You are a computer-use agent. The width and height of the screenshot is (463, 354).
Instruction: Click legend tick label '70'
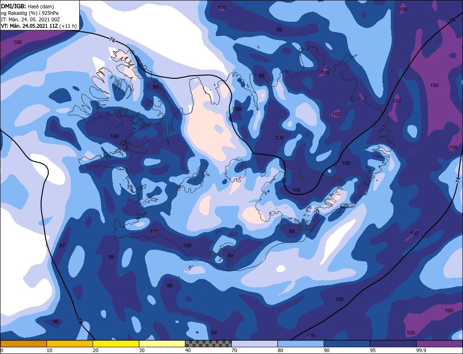[234, 350]
